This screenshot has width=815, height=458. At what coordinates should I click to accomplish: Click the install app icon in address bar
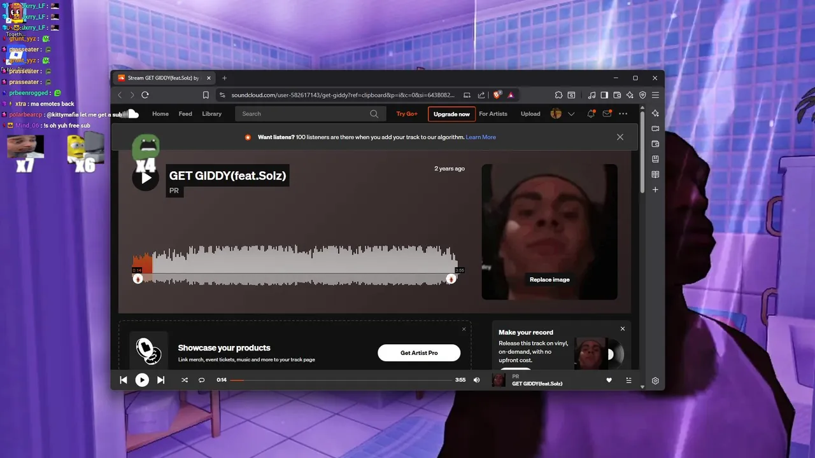[467, 95]
